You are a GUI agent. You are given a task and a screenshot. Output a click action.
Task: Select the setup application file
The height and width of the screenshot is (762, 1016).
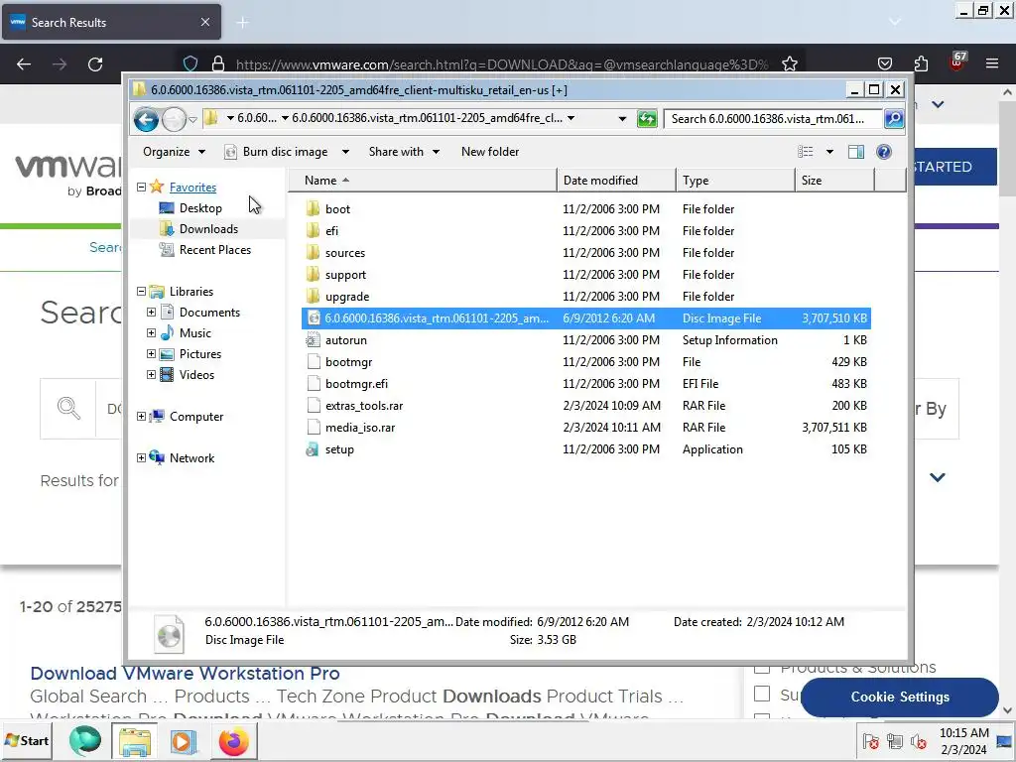[x=586, y=449]
